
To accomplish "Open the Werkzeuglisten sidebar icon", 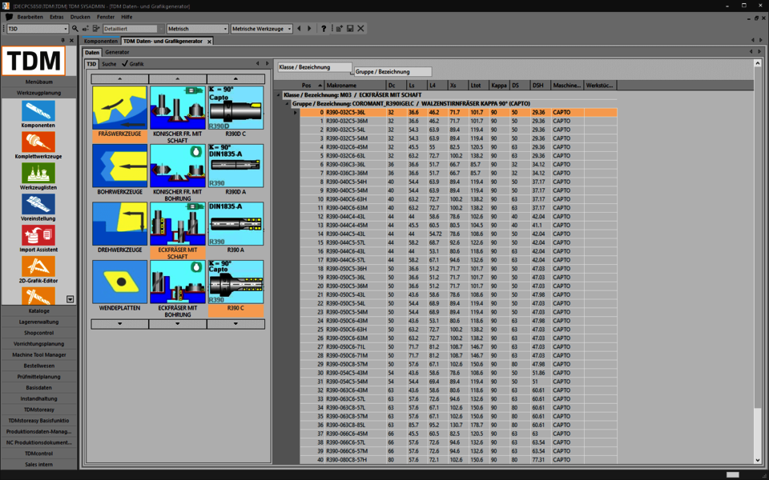I will click(38, 173).
